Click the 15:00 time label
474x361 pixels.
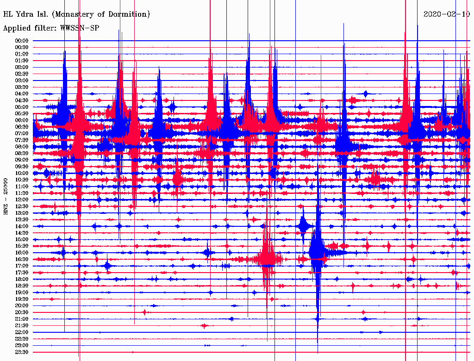[22, 239]
